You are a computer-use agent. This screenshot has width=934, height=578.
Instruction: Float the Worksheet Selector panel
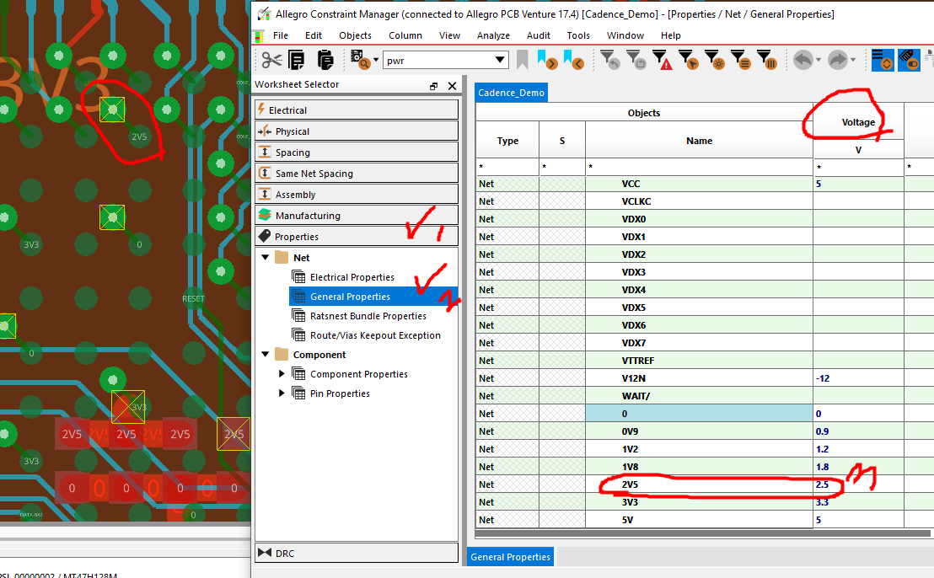coord(433,86)
